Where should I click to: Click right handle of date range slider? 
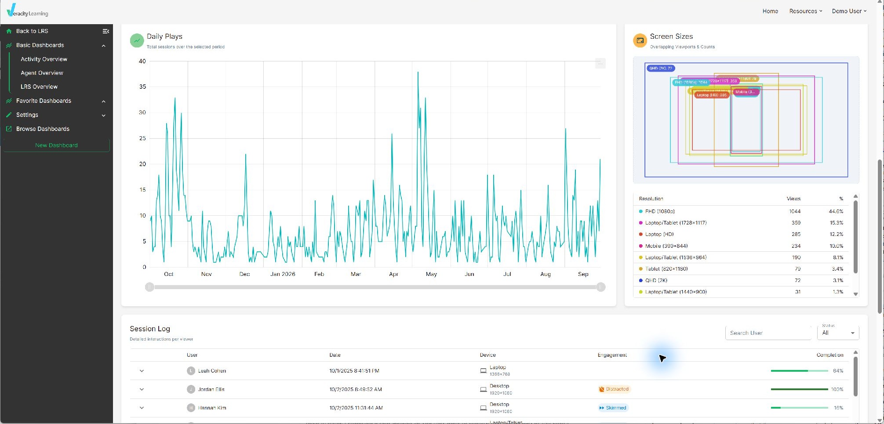601,287
